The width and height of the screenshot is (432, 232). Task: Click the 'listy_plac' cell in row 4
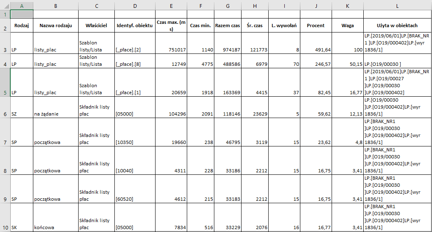[x=56, y=61]
